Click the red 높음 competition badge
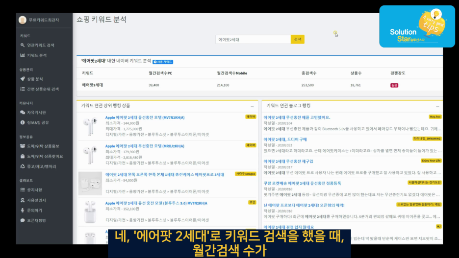Viewport: 459px width, 258px height. [x=394, y=85]
